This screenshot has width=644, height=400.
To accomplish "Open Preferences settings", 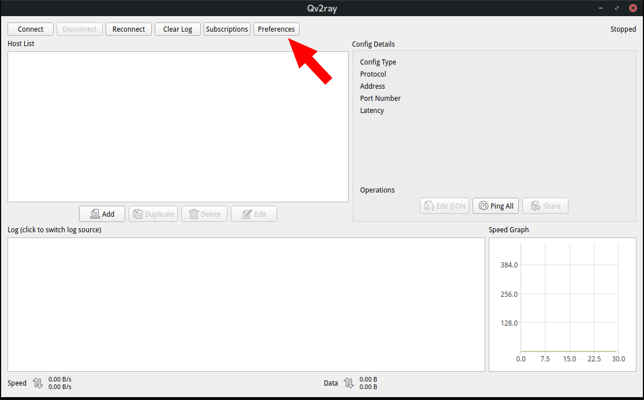I will click(x=276, y=29).
